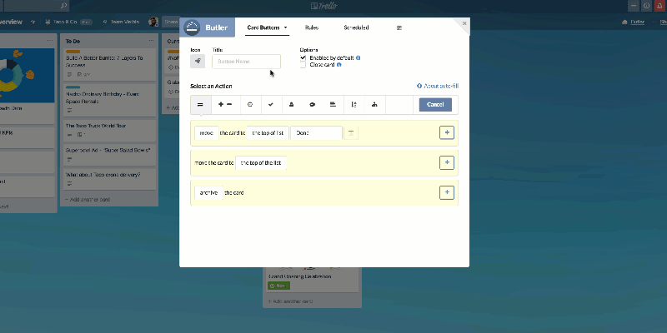Change 'the top of list' position selector
Viewport: 667px width, 333px height.
pos(268,133)
